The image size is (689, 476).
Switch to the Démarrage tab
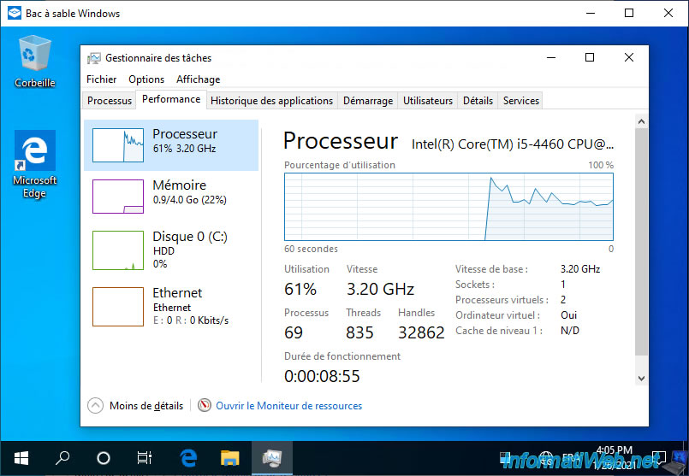click(x=368, y=101)
